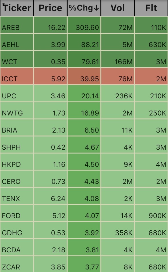
Task: Click the TENX price 6.24 cell
Action: pos(50,196)
